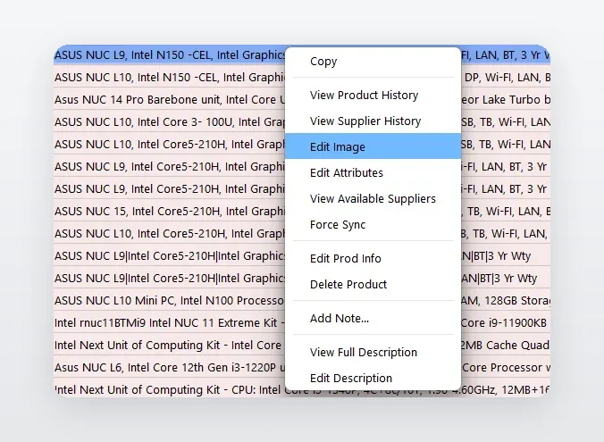Click the highlighted Edit Image option
604x442 pixels.
tap(373, 146)
